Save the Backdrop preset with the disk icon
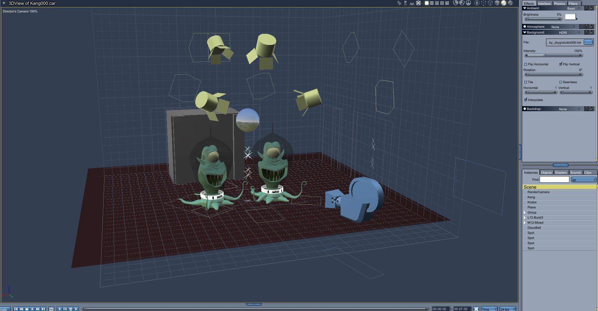This screenshot has width=598, height=311. pyautogui.click(x=587, y=109)
